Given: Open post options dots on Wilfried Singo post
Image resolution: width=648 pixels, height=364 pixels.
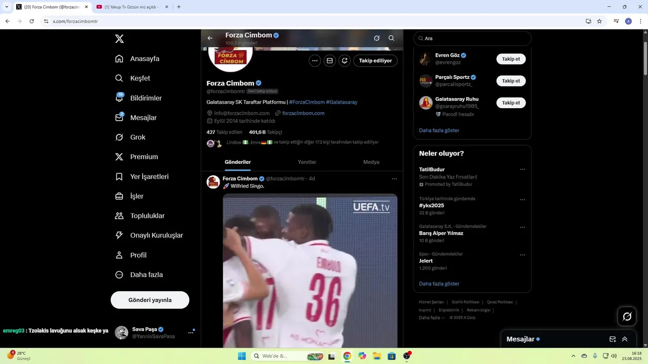Looking at the screenshot, I should (394, 178).
